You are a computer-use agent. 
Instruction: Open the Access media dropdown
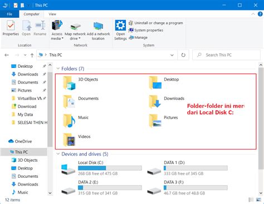click(x=57, y=31)
